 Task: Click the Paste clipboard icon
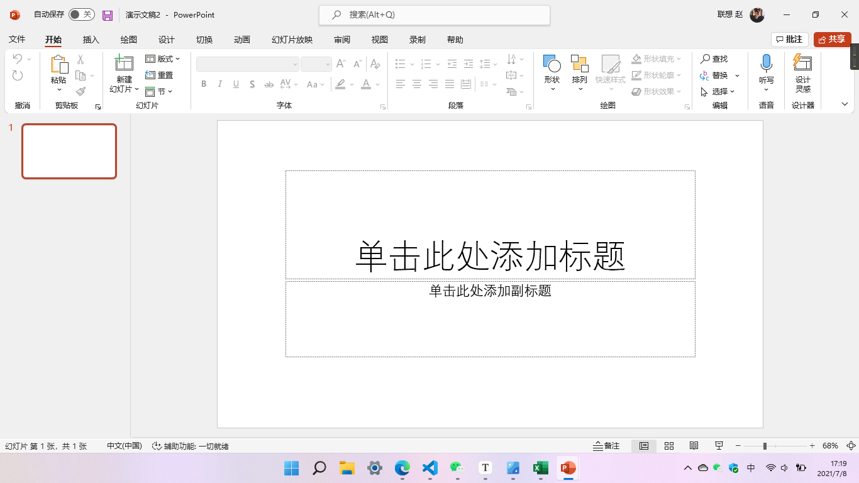[x=58, y=65]
